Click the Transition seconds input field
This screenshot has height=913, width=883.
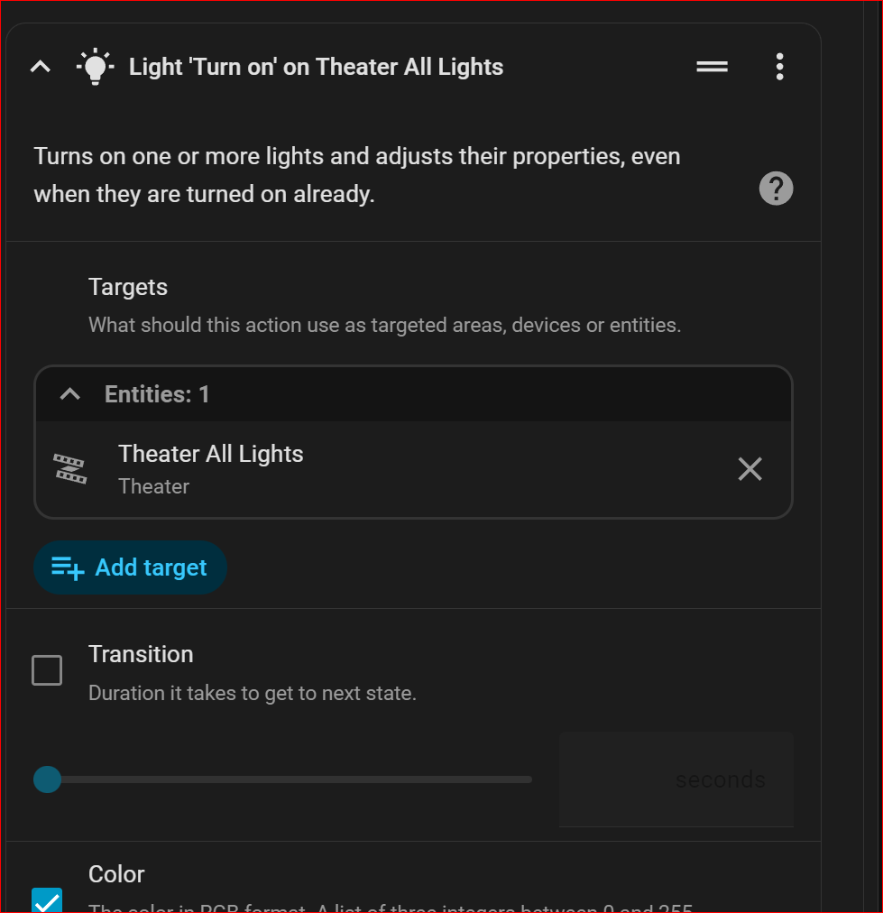point(676,779)
